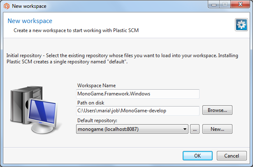Click the Cancel button
The width and height of the screenshot is (253, 167).
(228, 156)
